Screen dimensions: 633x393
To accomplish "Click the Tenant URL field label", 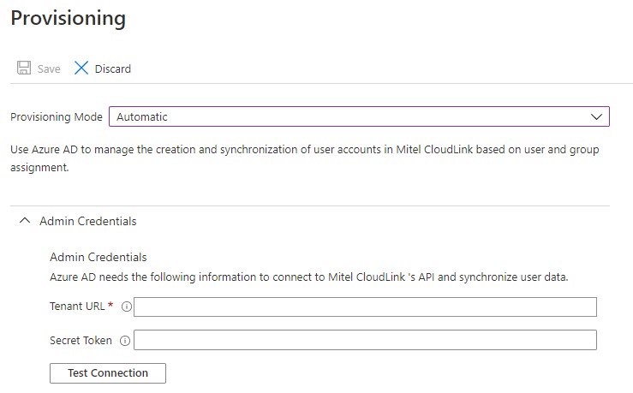I will (77, 307).
